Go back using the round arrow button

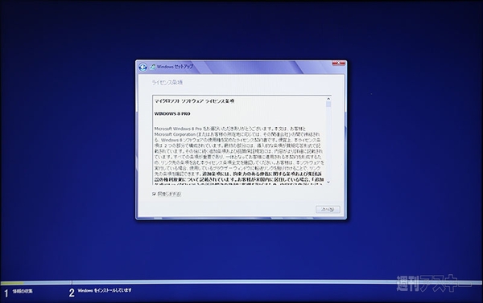[x=142, y=67]
